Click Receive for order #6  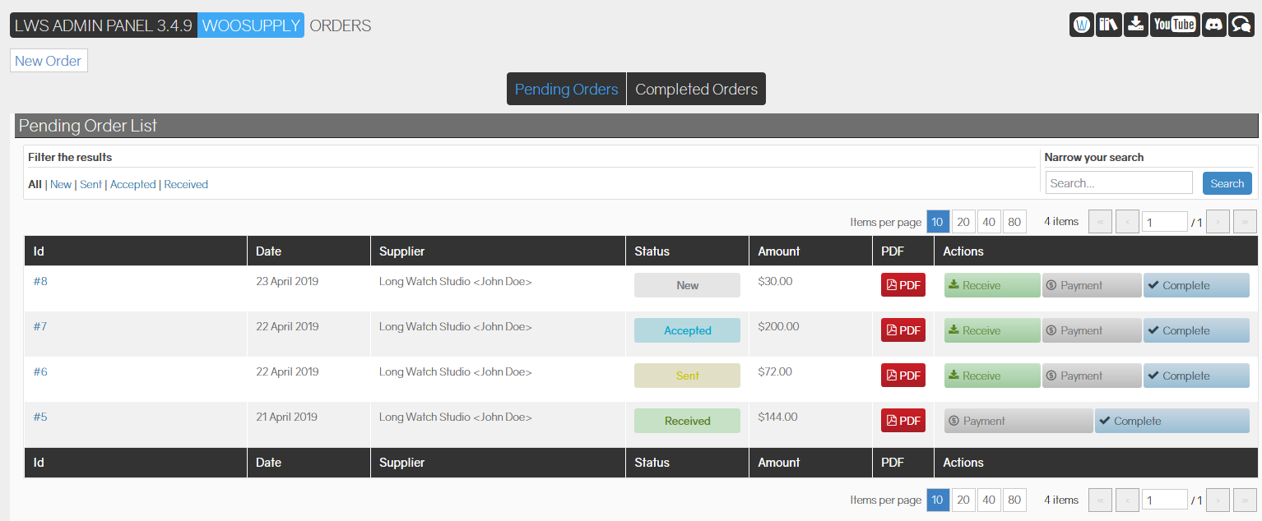pyautogui.click(x=992, y=376)
